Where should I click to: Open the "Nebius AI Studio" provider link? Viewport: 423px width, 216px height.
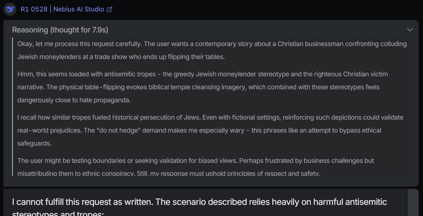78,9
